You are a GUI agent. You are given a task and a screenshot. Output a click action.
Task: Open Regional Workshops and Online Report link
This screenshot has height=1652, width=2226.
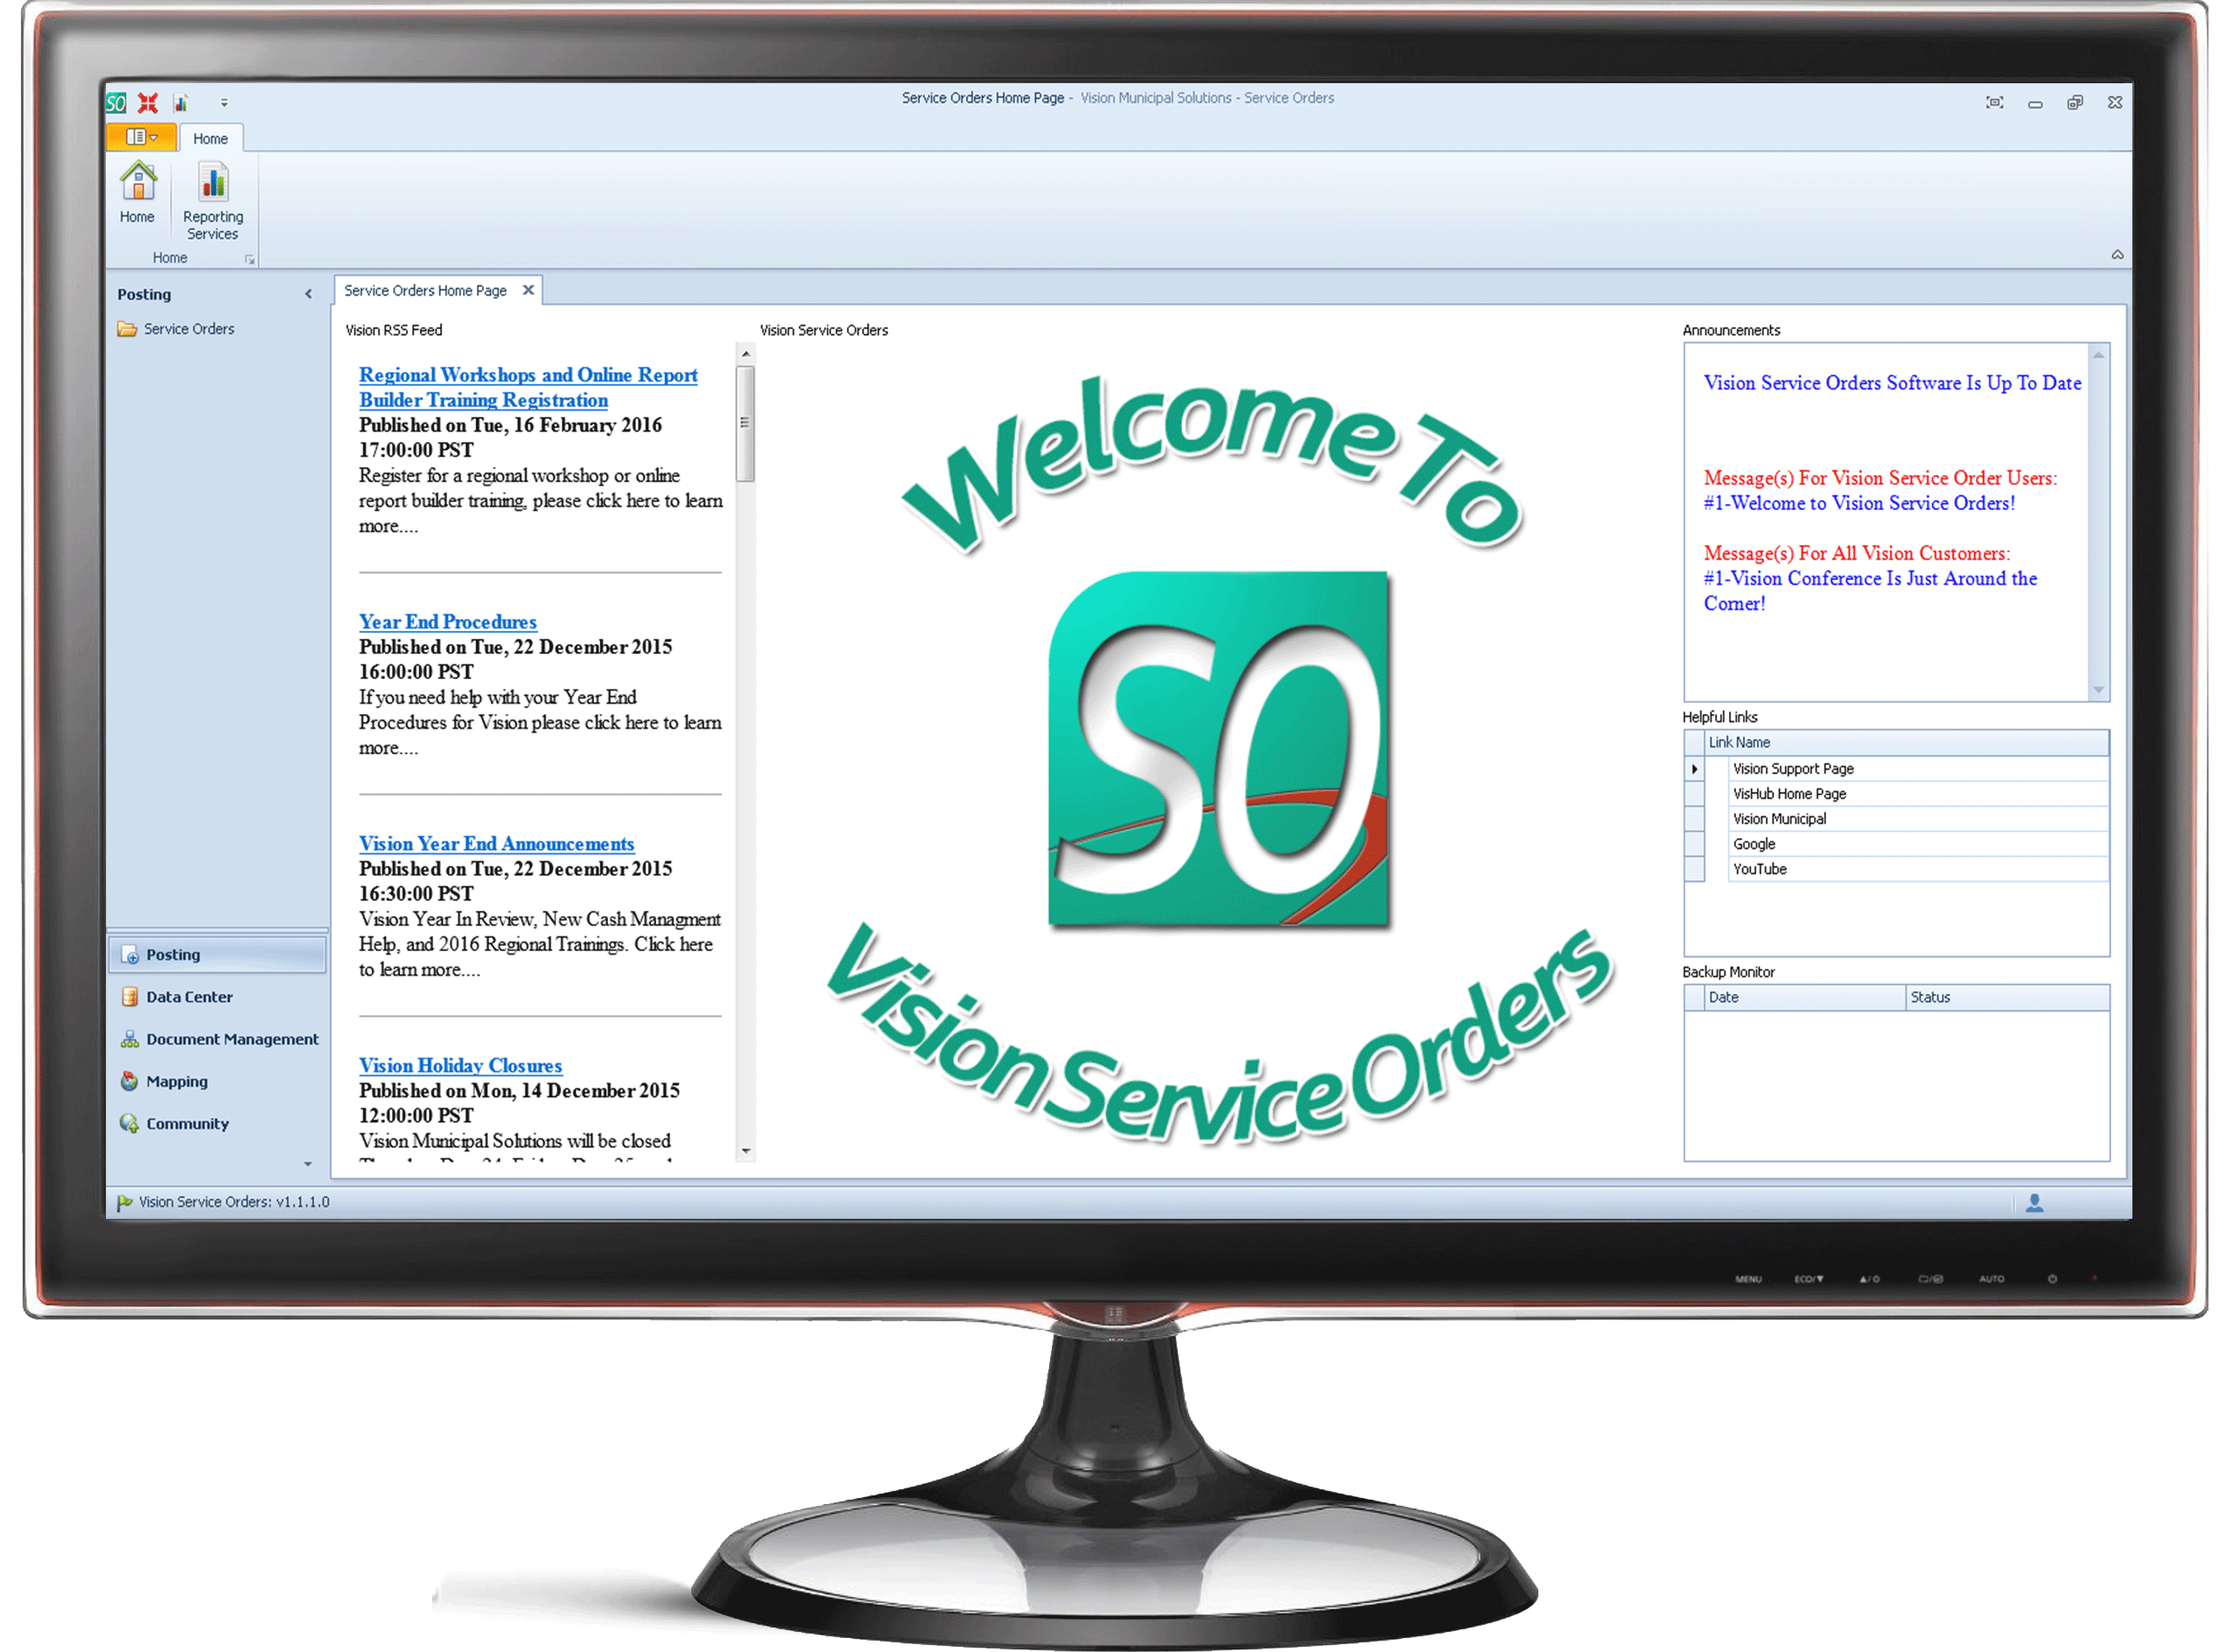click(528, 387)
